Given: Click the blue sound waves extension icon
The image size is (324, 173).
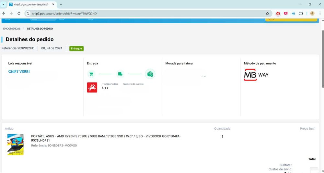Looking at the screenshot, I should click(293, 14).
